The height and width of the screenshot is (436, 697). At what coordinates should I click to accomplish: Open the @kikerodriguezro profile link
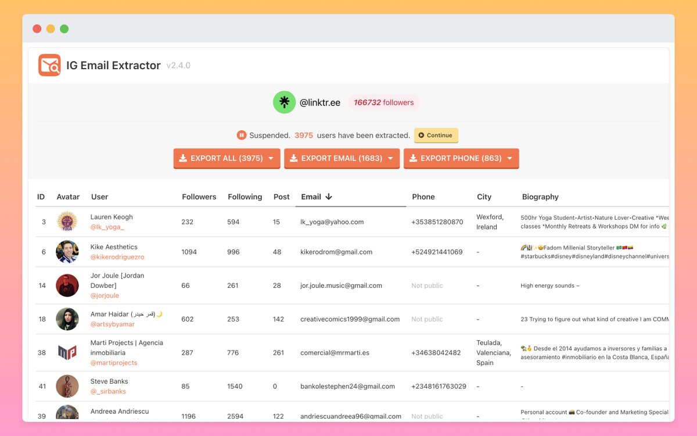(117, 257)
